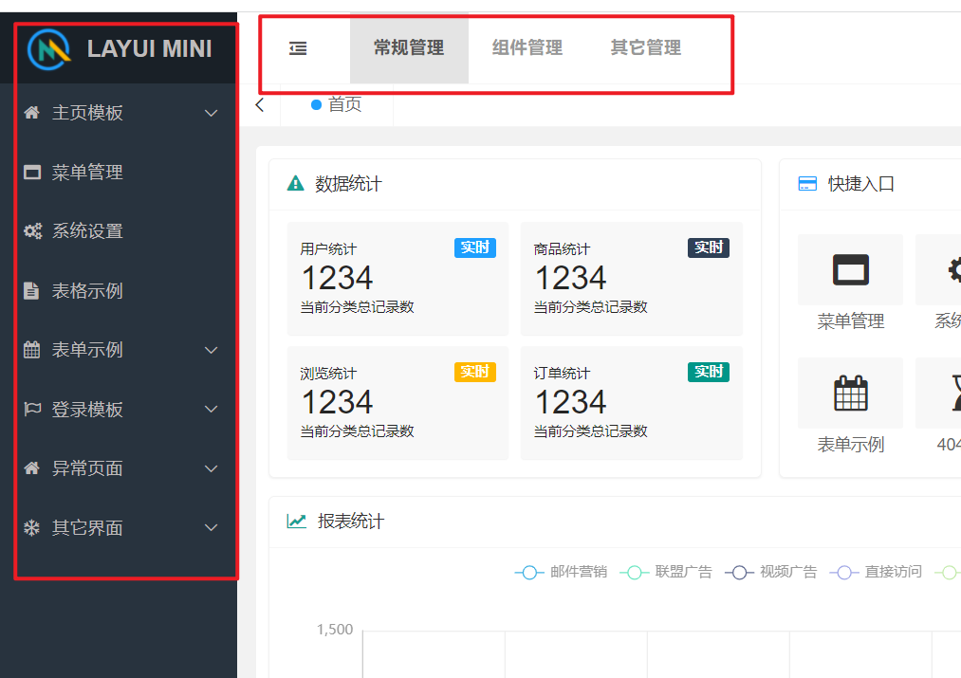Viewport: 961px width, 678px height.
Task: Click the left arrow beside 首页 tab bar
Action: tap(258, 105)
